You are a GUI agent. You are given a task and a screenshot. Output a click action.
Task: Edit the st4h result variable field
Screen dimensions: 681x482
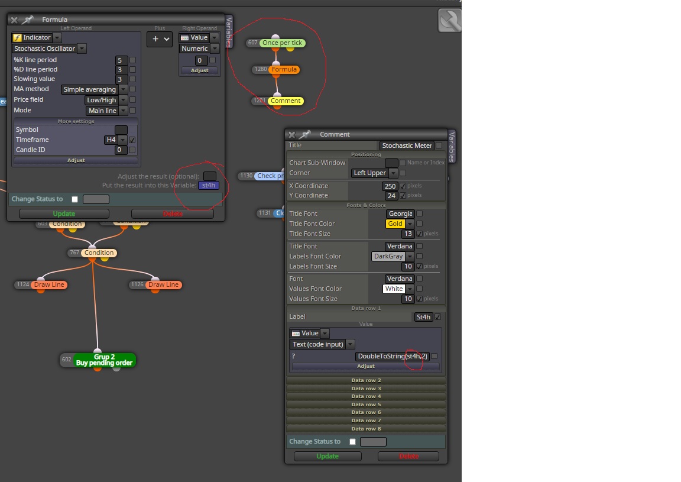pos(209,186)
